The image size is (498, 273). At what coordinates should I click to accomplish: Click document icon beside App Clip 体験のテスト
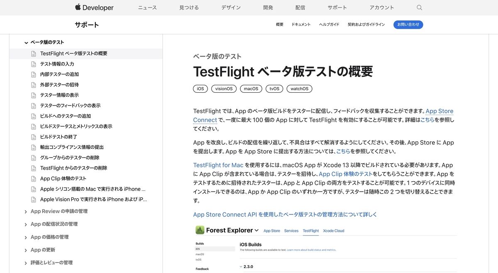pyautogui.click(x=34, y=179)
